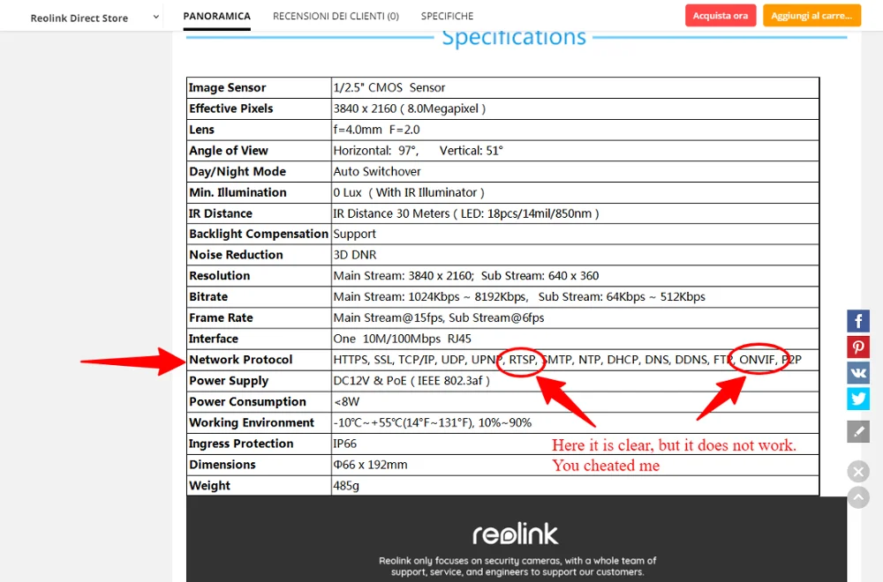Go to the SPECIFICHE tab

tap(447, 16)
